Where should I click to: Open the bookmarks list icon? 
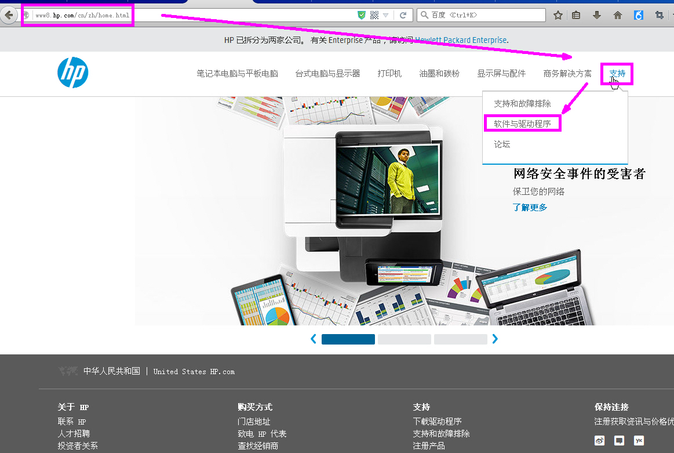click(x=576, y=16)
